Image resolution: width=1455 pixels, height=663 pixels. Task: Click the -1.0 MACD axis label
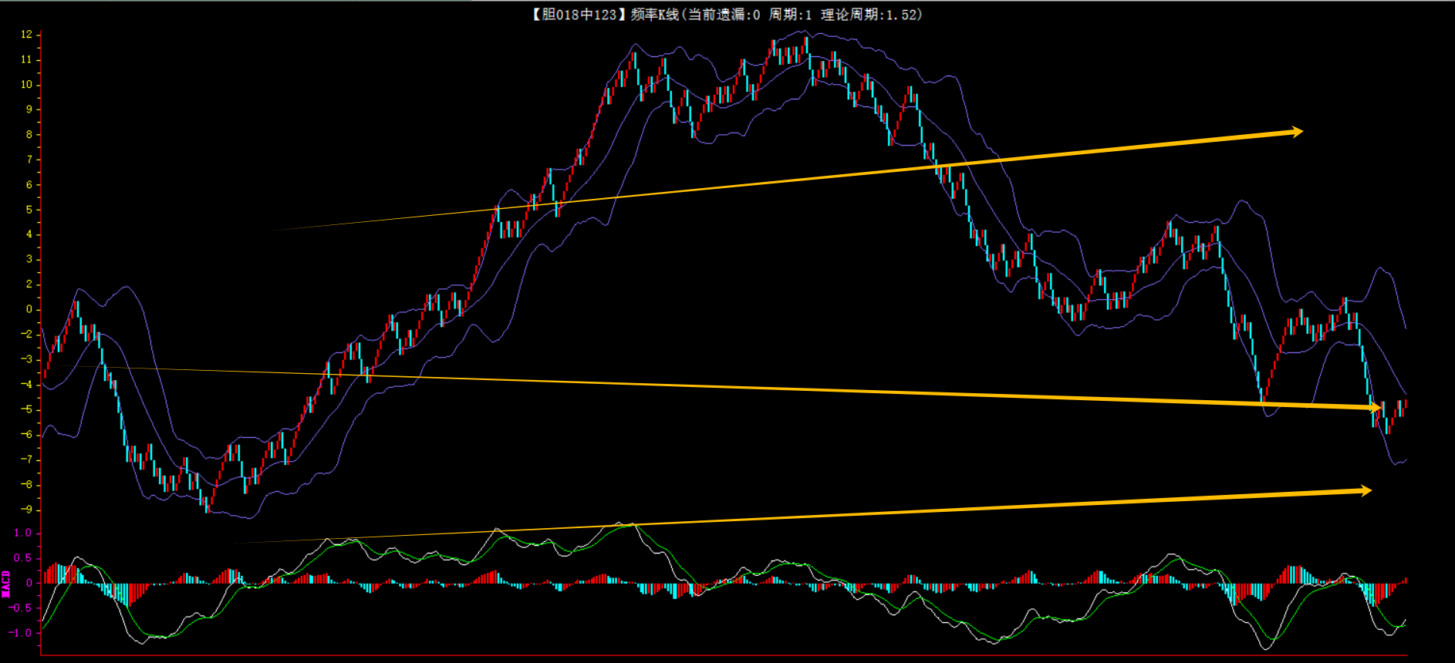[x=21, y=633]
